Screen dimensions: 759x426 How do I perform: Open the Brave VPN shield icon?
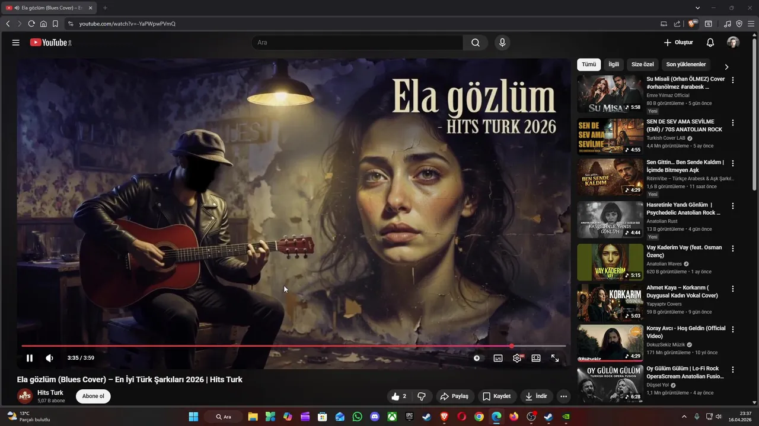pyautogui.click(x=739, y=24)
